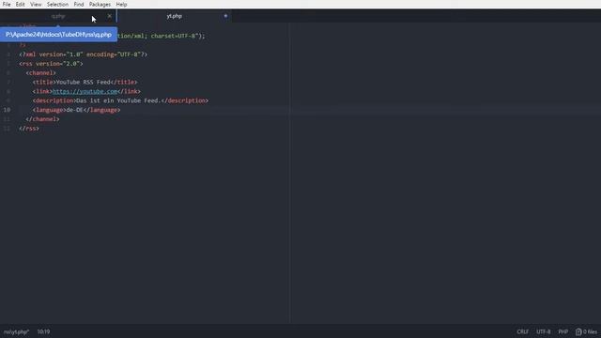The height and width of the screenshot is (338, 601).
Task: Switch to the yt.php tab
Action: coord(175,16)
